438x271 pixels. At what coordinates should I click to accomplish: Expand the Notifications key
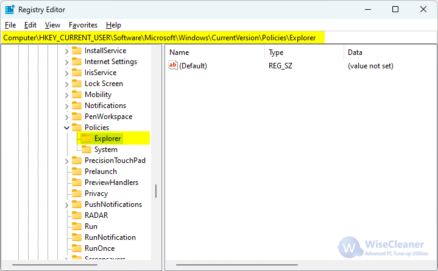click(66, 106)
